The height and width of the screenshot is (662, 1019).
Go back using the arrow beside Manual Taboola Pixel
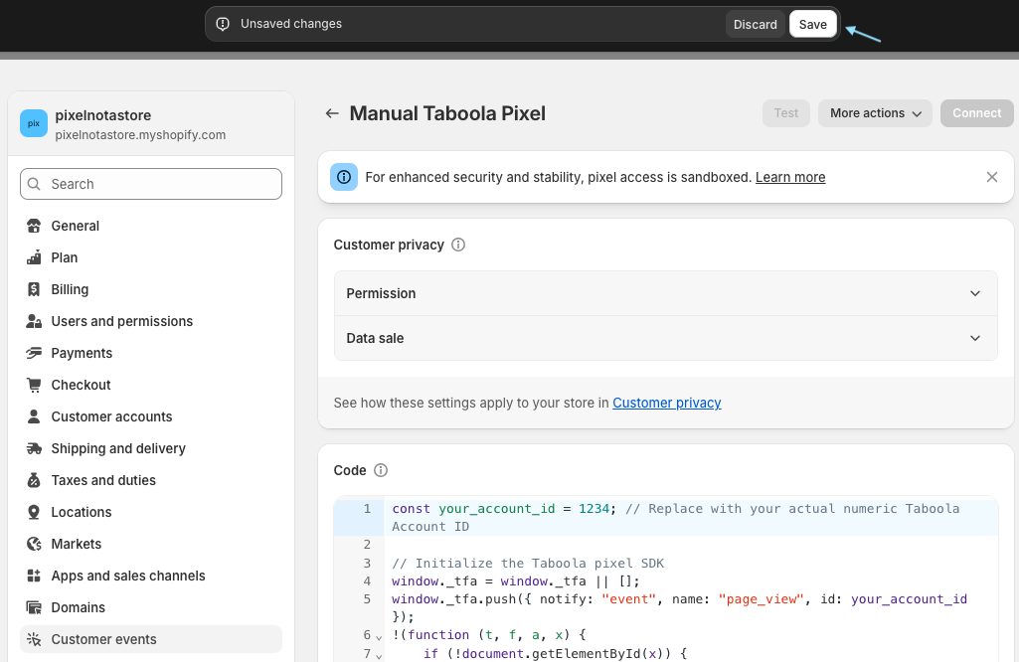point(332,113)
